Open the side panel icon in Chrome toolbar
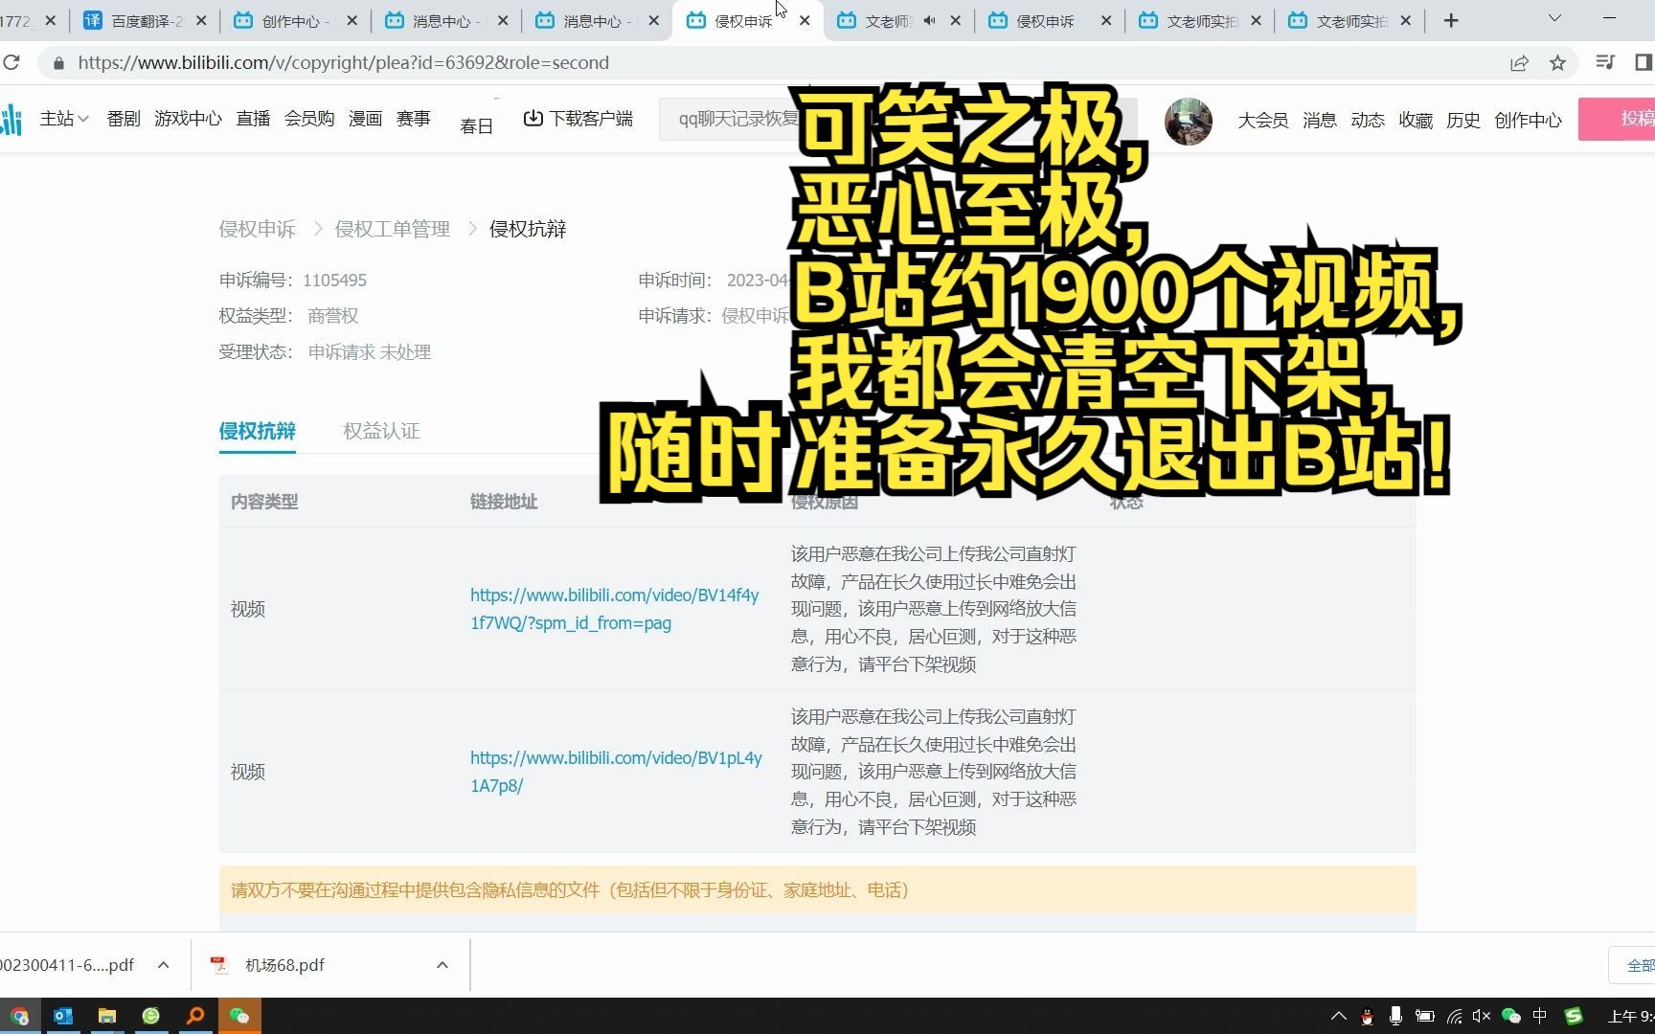 coord(1644,62)
